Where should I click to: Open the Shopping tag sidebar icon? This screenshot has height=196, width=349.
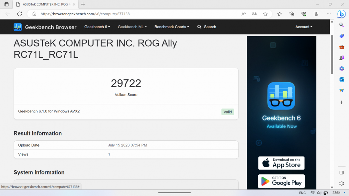341,36
